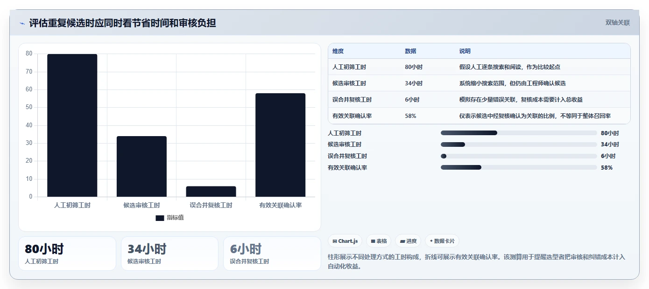Click the 人工初筛工时 progress bar
This screenshot has width=649, height=289.
pos(519,133)
